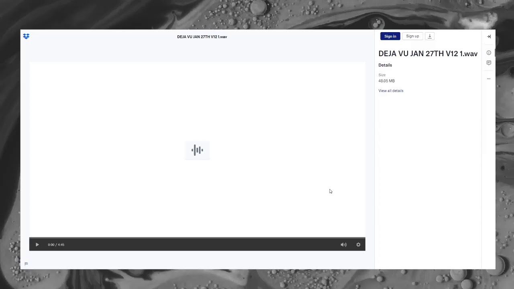Click the 48.05 MB size value
This screenshot has width=514, height=289.
pos(386,81)
